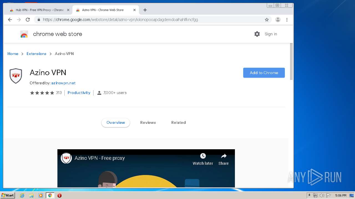Switch to the Hub VPN tab
The width and height of the screenshot is (355, 199).
click(x=39, y=10)
